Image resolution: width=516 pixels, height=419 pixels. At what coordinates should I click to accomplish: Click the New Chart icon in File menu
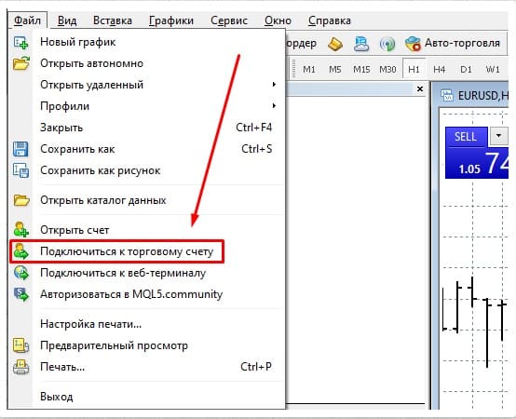(x=20, y=43)
